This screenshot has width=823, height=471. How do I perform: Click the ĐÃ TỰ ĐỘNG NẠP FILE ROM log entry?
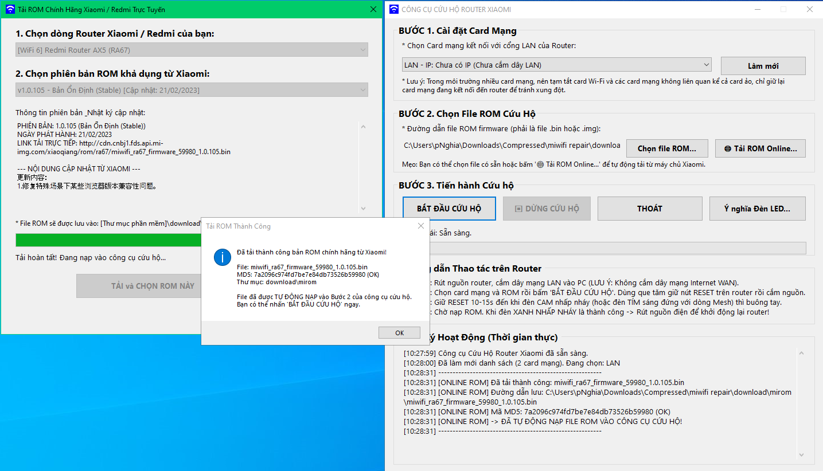543,421
